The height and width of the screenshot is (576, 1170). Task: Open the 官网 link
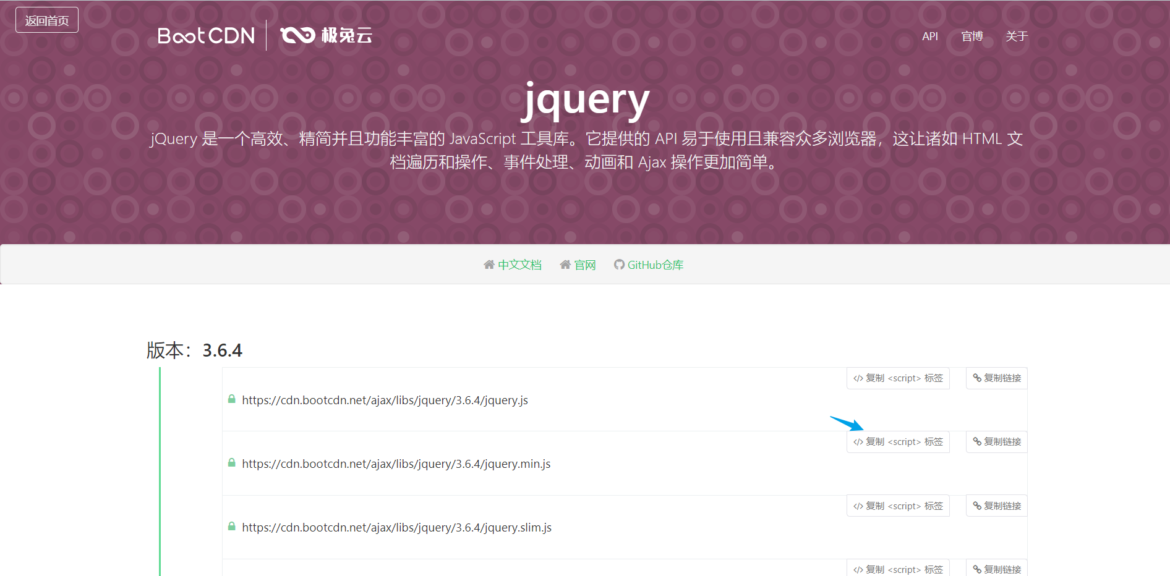[x=585, y=265]
